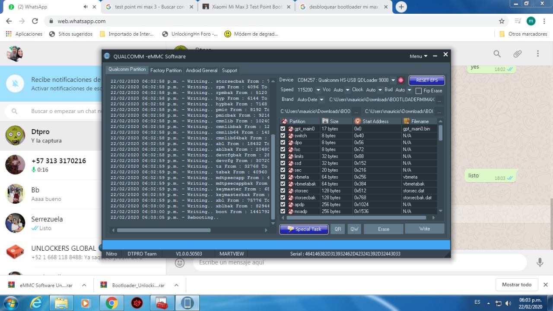Expand the Device COM port dropdown

tap(393, 80)
